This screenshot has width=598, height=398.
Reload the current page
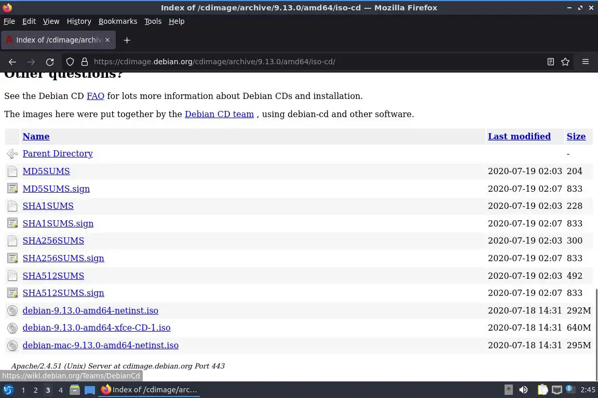click(x=50, y=62)
